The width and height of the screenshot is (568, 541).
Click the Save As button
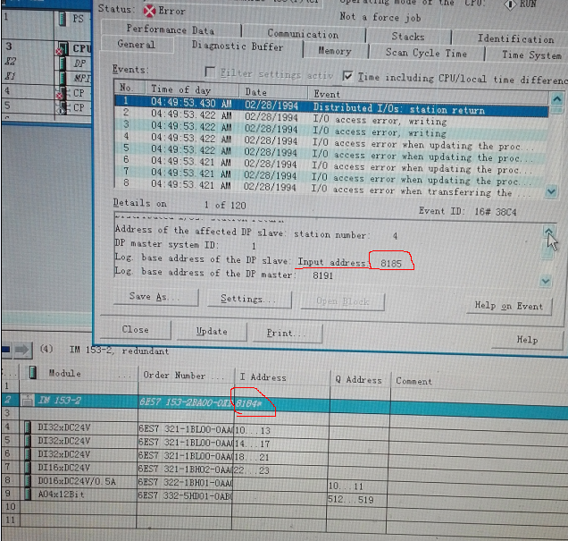[155, 297]
